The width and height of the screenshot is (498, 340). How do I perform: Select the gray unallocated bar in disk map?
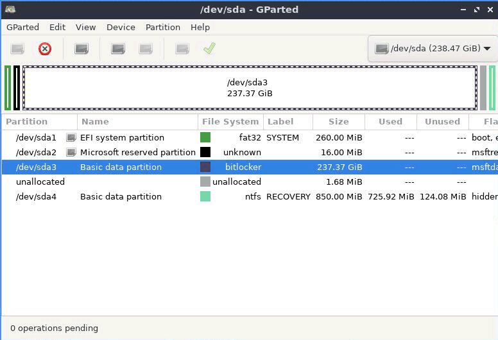click(483, 88)
